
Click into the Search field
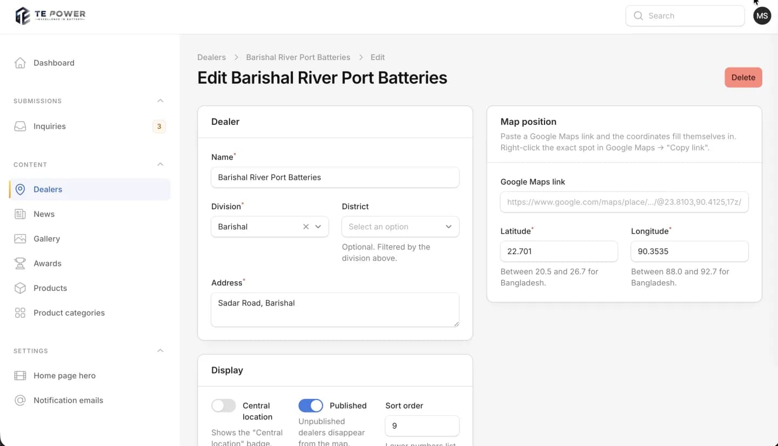pos(685,16)
